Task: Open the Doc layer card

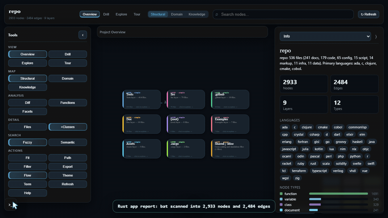Action: tap(141, 124)
